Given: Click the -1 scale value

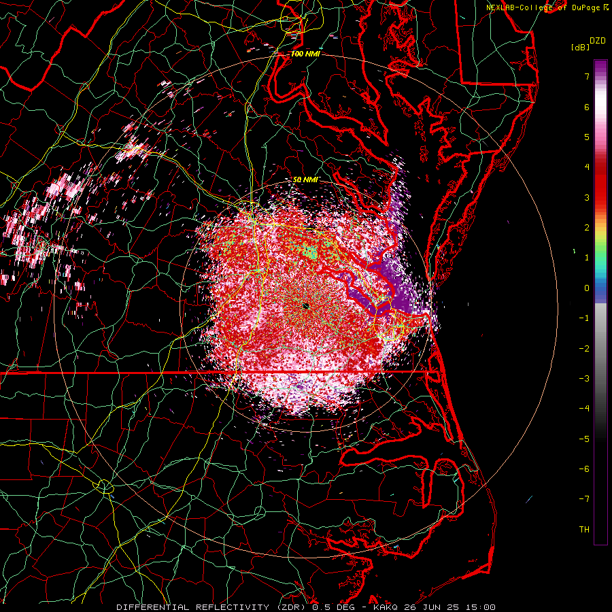Looking at the screenshot, I should click(584, 318).
